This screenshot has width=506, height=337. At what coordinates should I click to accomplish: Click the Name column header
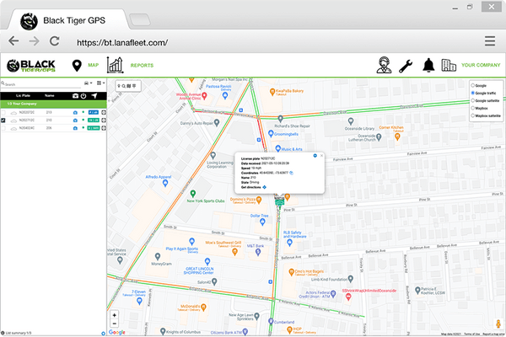(x=50, y=96)
